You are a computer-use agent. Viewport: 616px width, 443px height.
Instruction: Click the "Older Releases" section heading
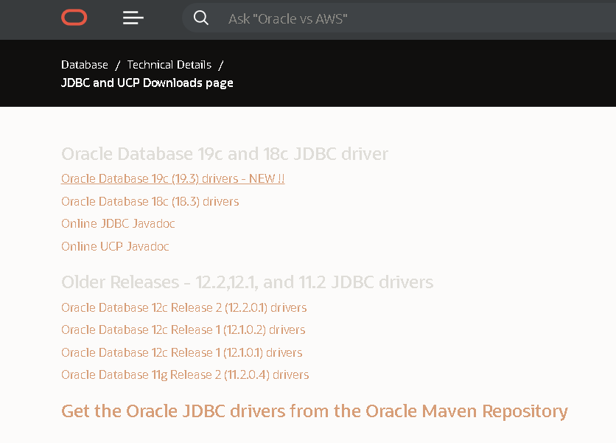tap(247, 282)
